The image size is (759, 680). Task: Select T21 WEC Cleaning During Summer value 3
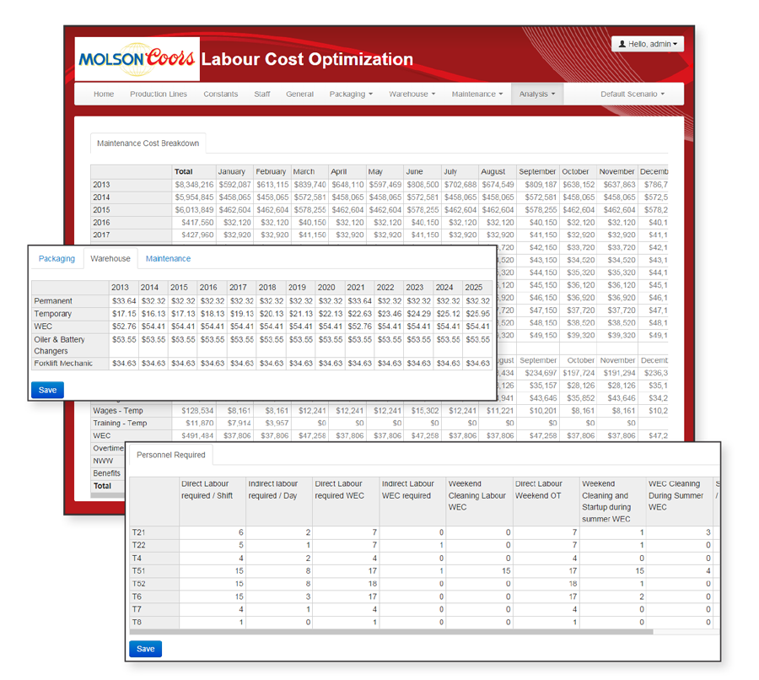680,532
